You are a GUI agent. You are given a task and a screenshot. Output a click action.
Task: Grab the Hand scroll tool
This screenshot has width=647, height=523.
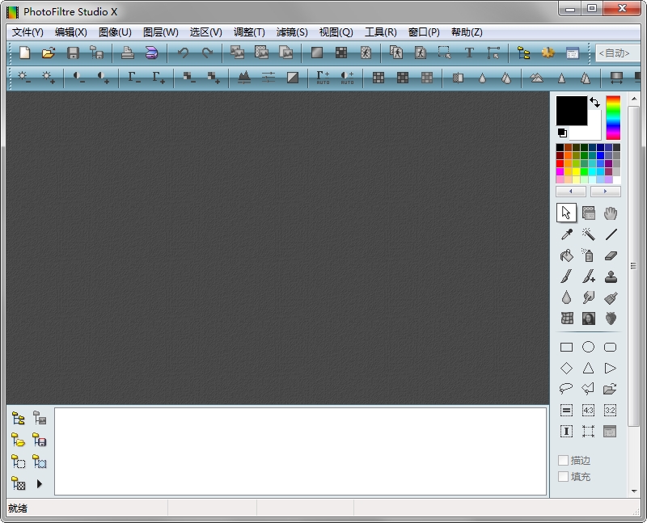tap(611, 213)
